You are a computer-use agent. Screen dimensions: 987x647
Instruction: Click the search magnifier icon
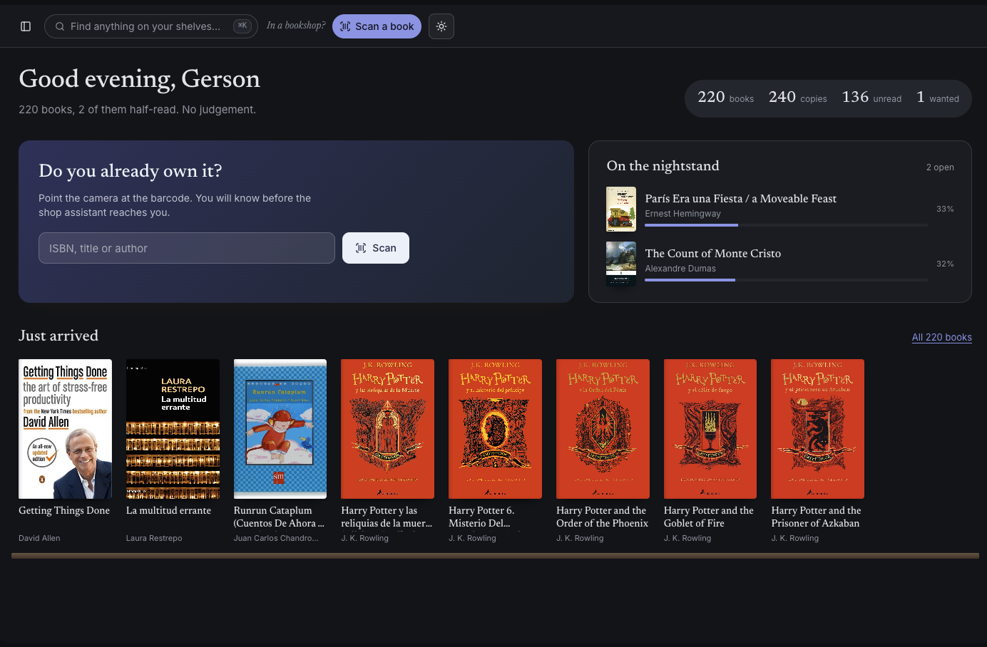tap(60, 26)
